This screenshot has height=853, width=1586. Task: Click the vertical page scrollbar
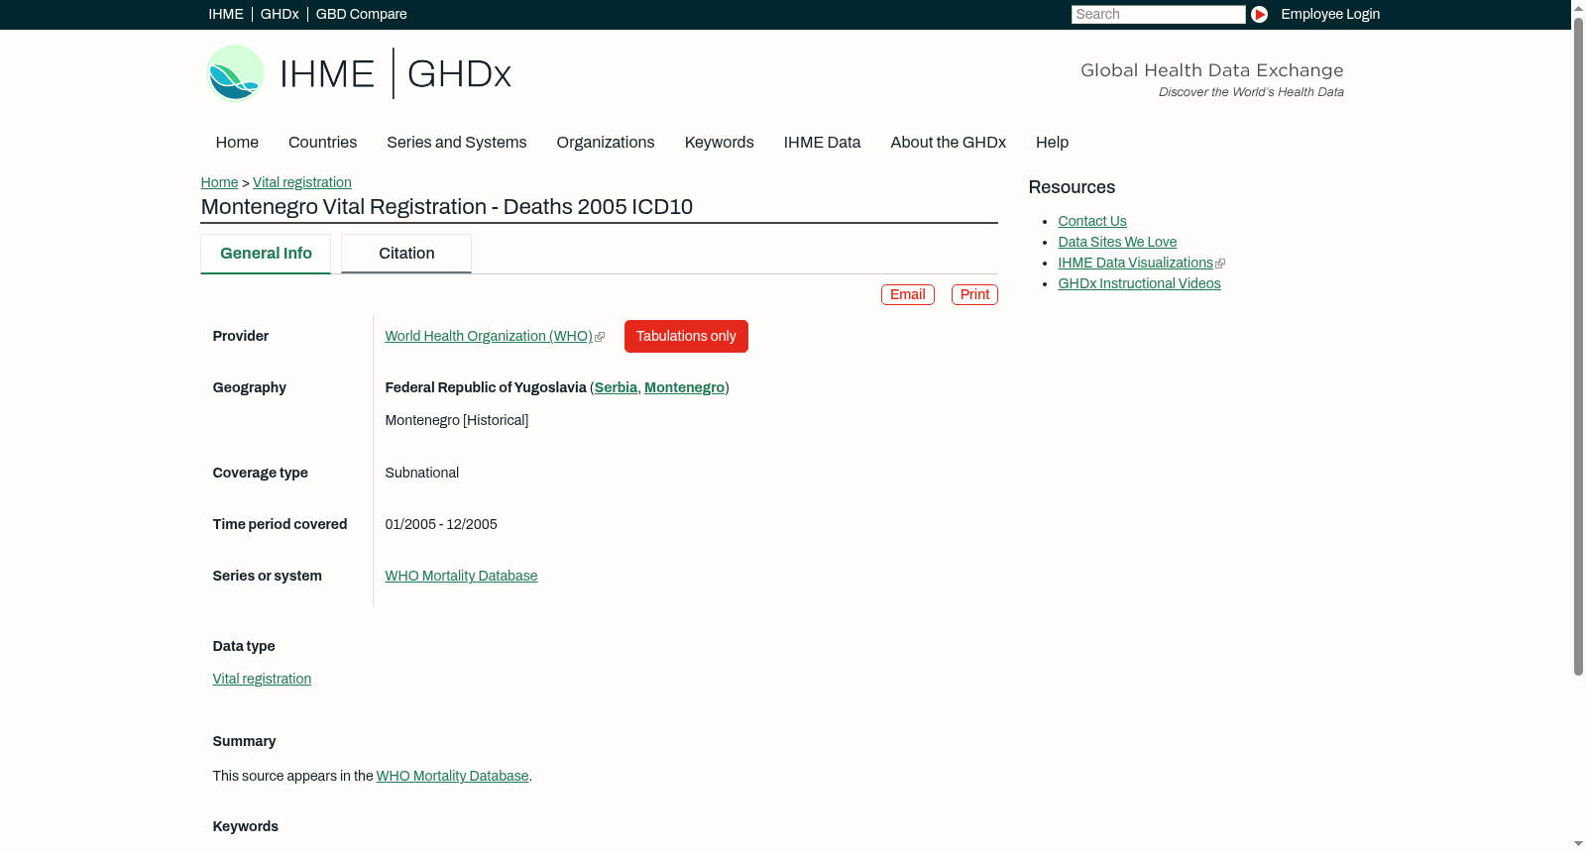1578,346
